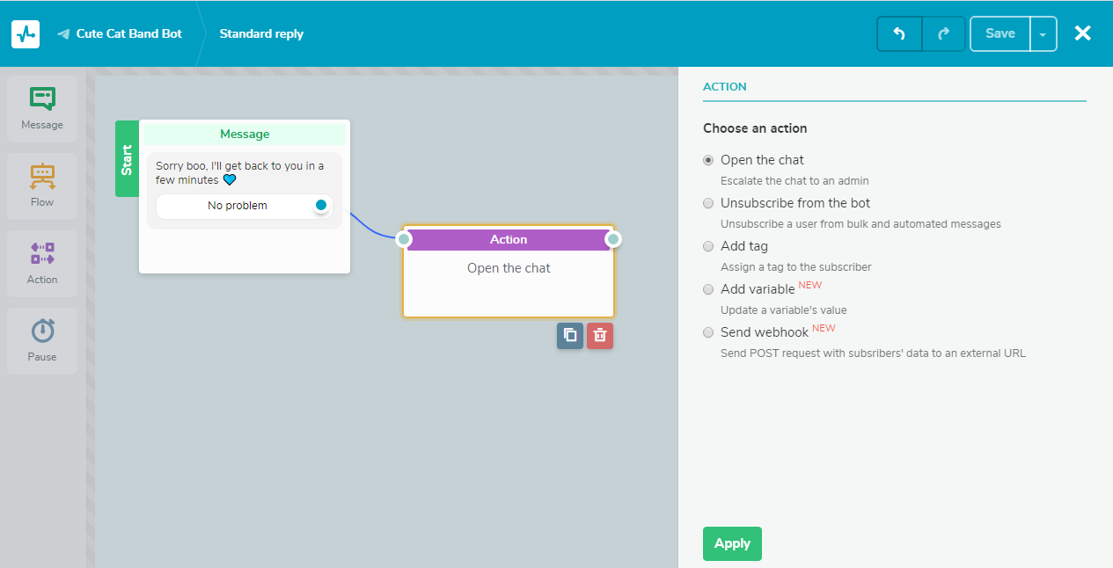Image resolution: width=1113 pixels, height=568 pixels.
Task: Open the Cute Cat Band Bot breadcrumb
Action: tap(128, 33)
